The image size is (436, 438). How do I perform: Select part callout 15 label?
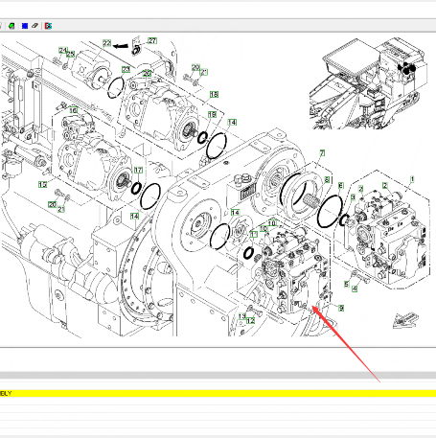(42, 184)
